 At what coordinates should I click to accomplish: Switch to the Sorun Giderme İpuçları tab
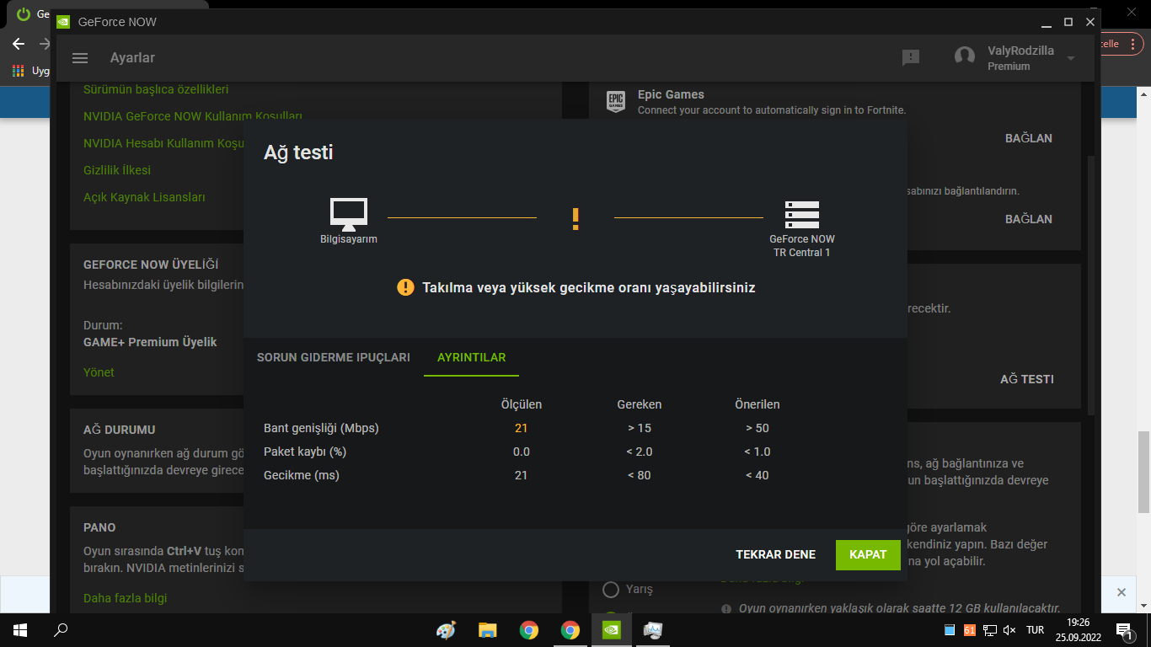click(334, 357)
